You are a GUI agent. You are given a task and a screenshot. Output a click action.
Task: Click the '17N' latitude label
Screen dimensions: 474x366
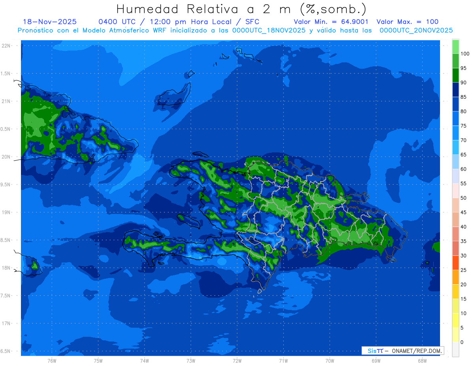pyautogui.click(x=6, y=323)
